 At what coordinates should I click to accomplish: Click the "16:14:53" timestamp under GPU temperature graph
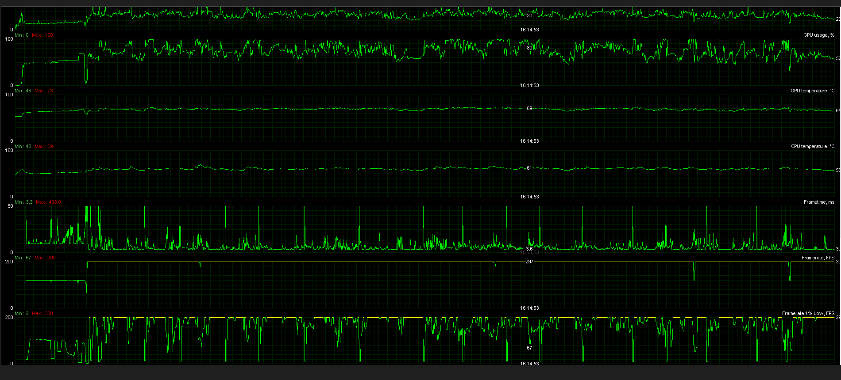[530, 141]
